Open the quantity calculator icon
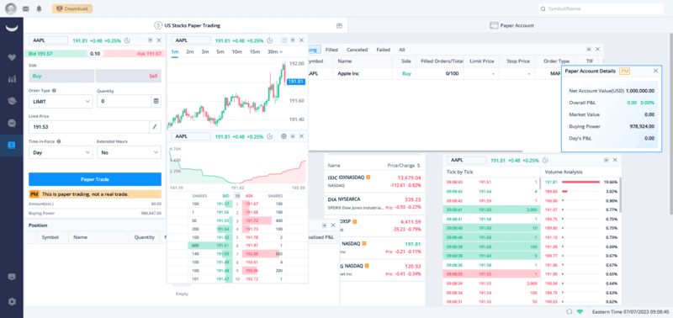This screenshot has width=673, height=318. (x=156, y=101)
